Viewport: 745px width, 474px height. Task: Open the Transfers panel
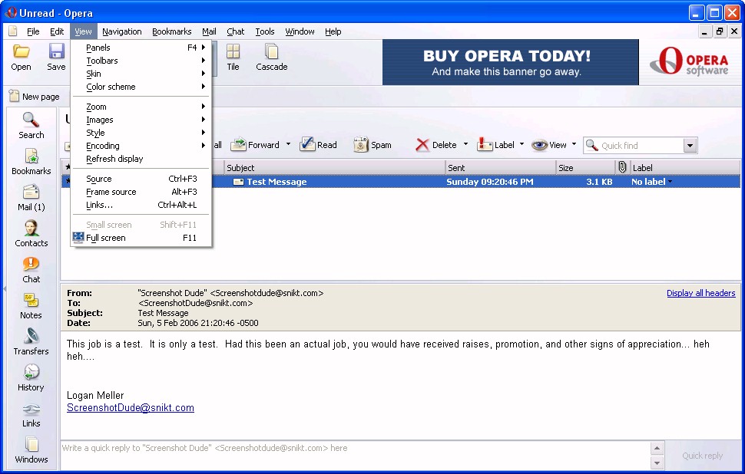point(31,342)
